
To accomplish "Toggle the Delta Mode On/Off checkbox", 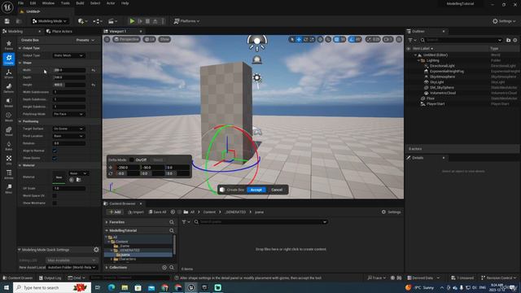I will click(132, 160).
